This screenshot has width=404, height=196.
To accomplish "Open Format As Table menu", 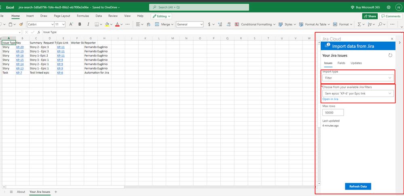I will point(315,24).
